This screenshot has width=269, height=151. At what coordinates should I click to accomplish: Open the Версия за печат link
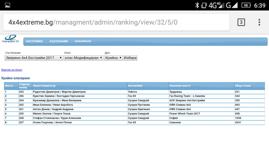click(x=12, y=70)
